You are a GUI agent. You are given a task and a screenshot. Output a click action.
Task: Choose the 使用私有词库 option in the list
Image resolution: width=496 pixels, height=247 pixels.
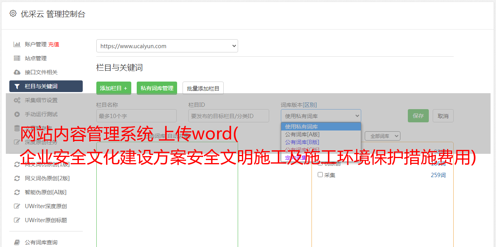tap(321, 127)
